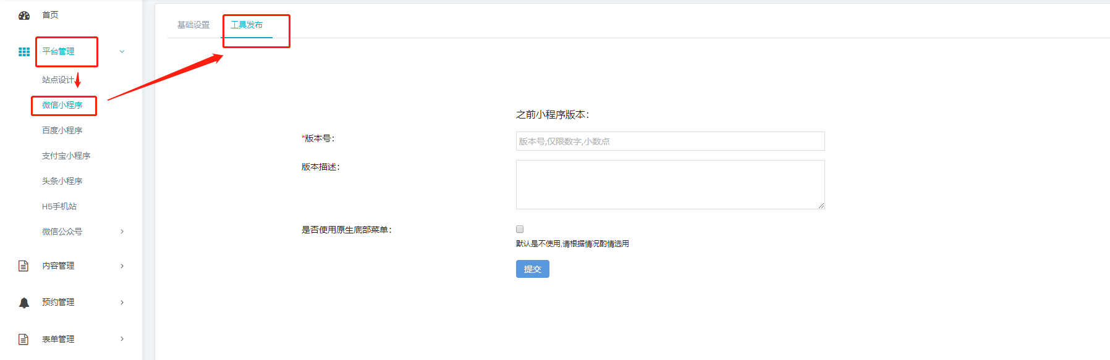The height and width of the screenshot is (360, 1110).
Task: Select 微信小程序 in the sidebar
Action: [x=62, y=105]
